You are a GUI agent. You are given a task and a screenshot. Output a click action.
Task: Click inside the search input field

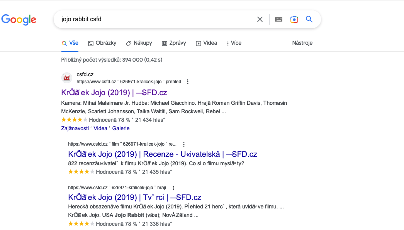point(154,19)
